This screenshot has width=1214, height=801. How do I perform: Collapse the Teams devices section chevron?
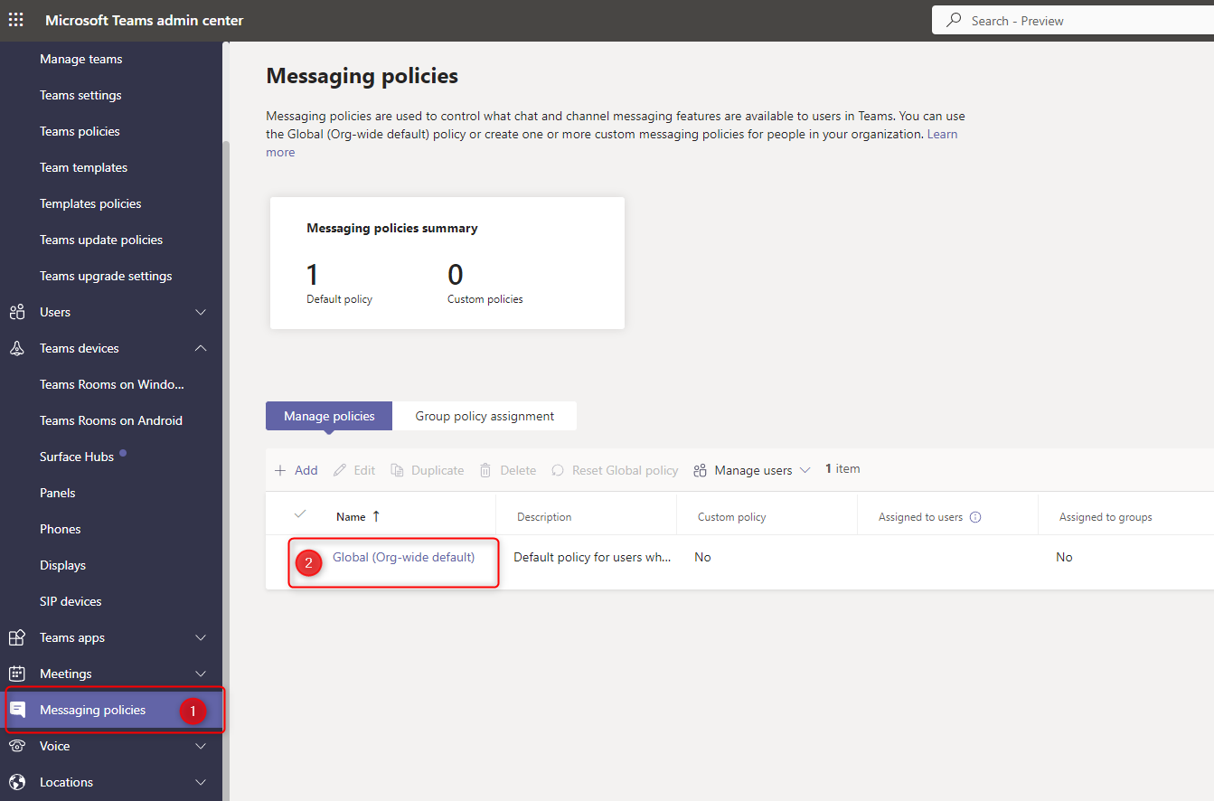[201, 348]
